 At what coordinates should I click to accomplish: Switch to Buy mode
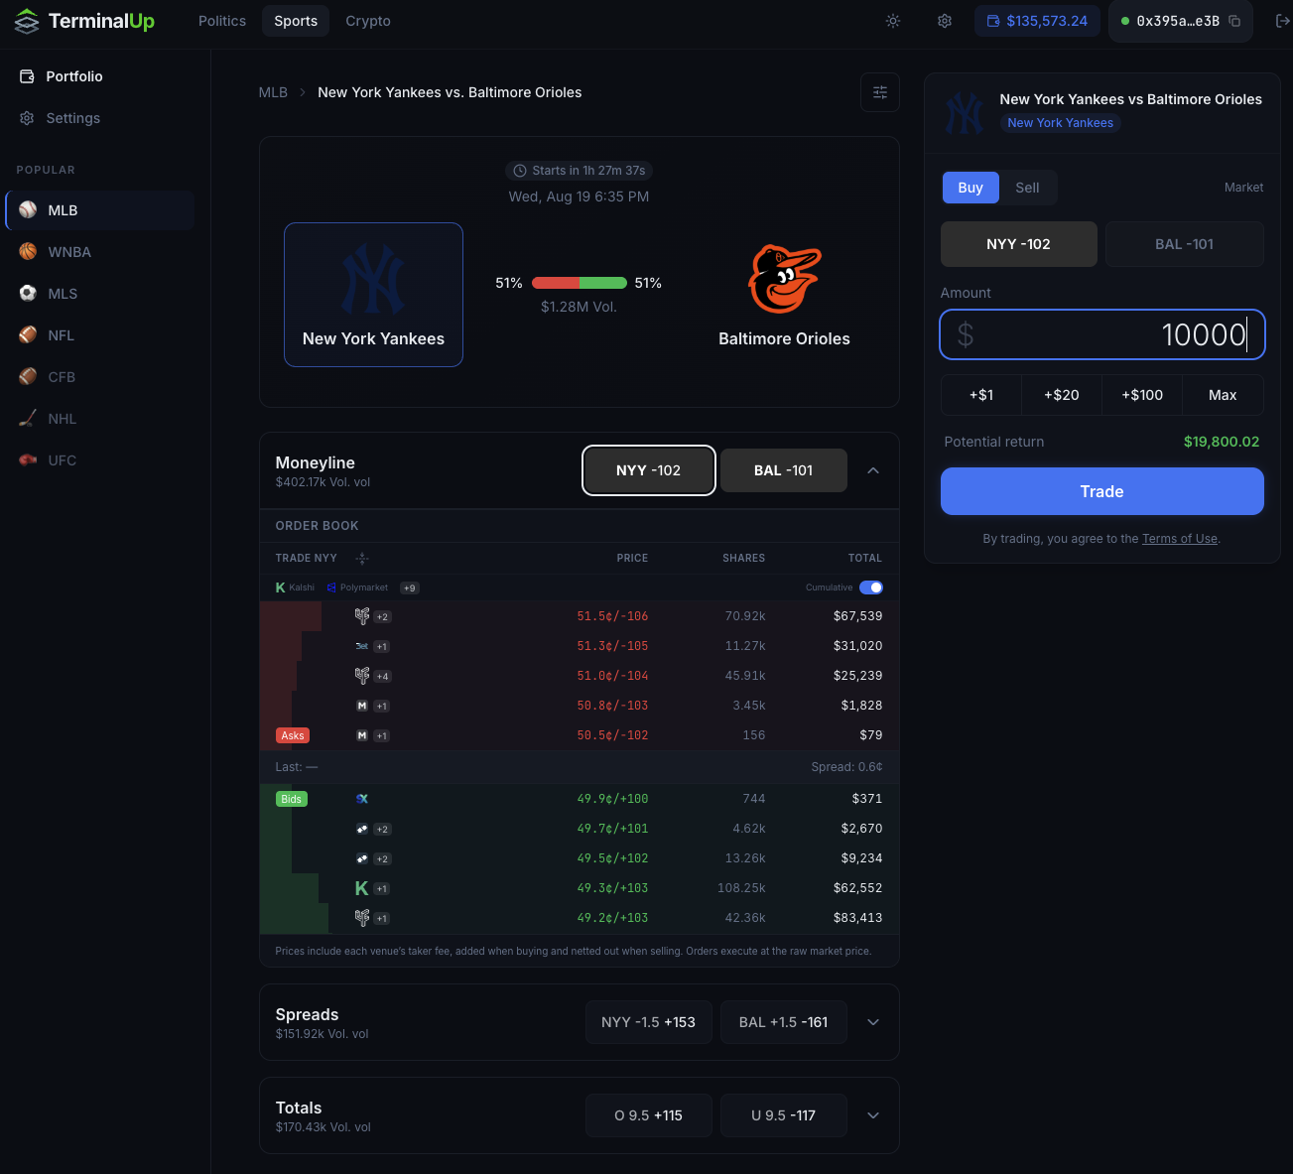970,188
